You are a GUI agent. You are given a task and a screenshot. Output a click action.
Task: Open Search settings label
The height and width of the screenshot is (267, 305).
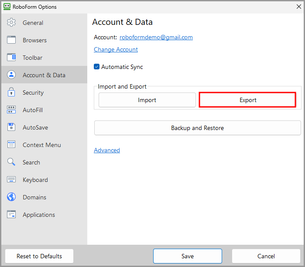point(31,162)
